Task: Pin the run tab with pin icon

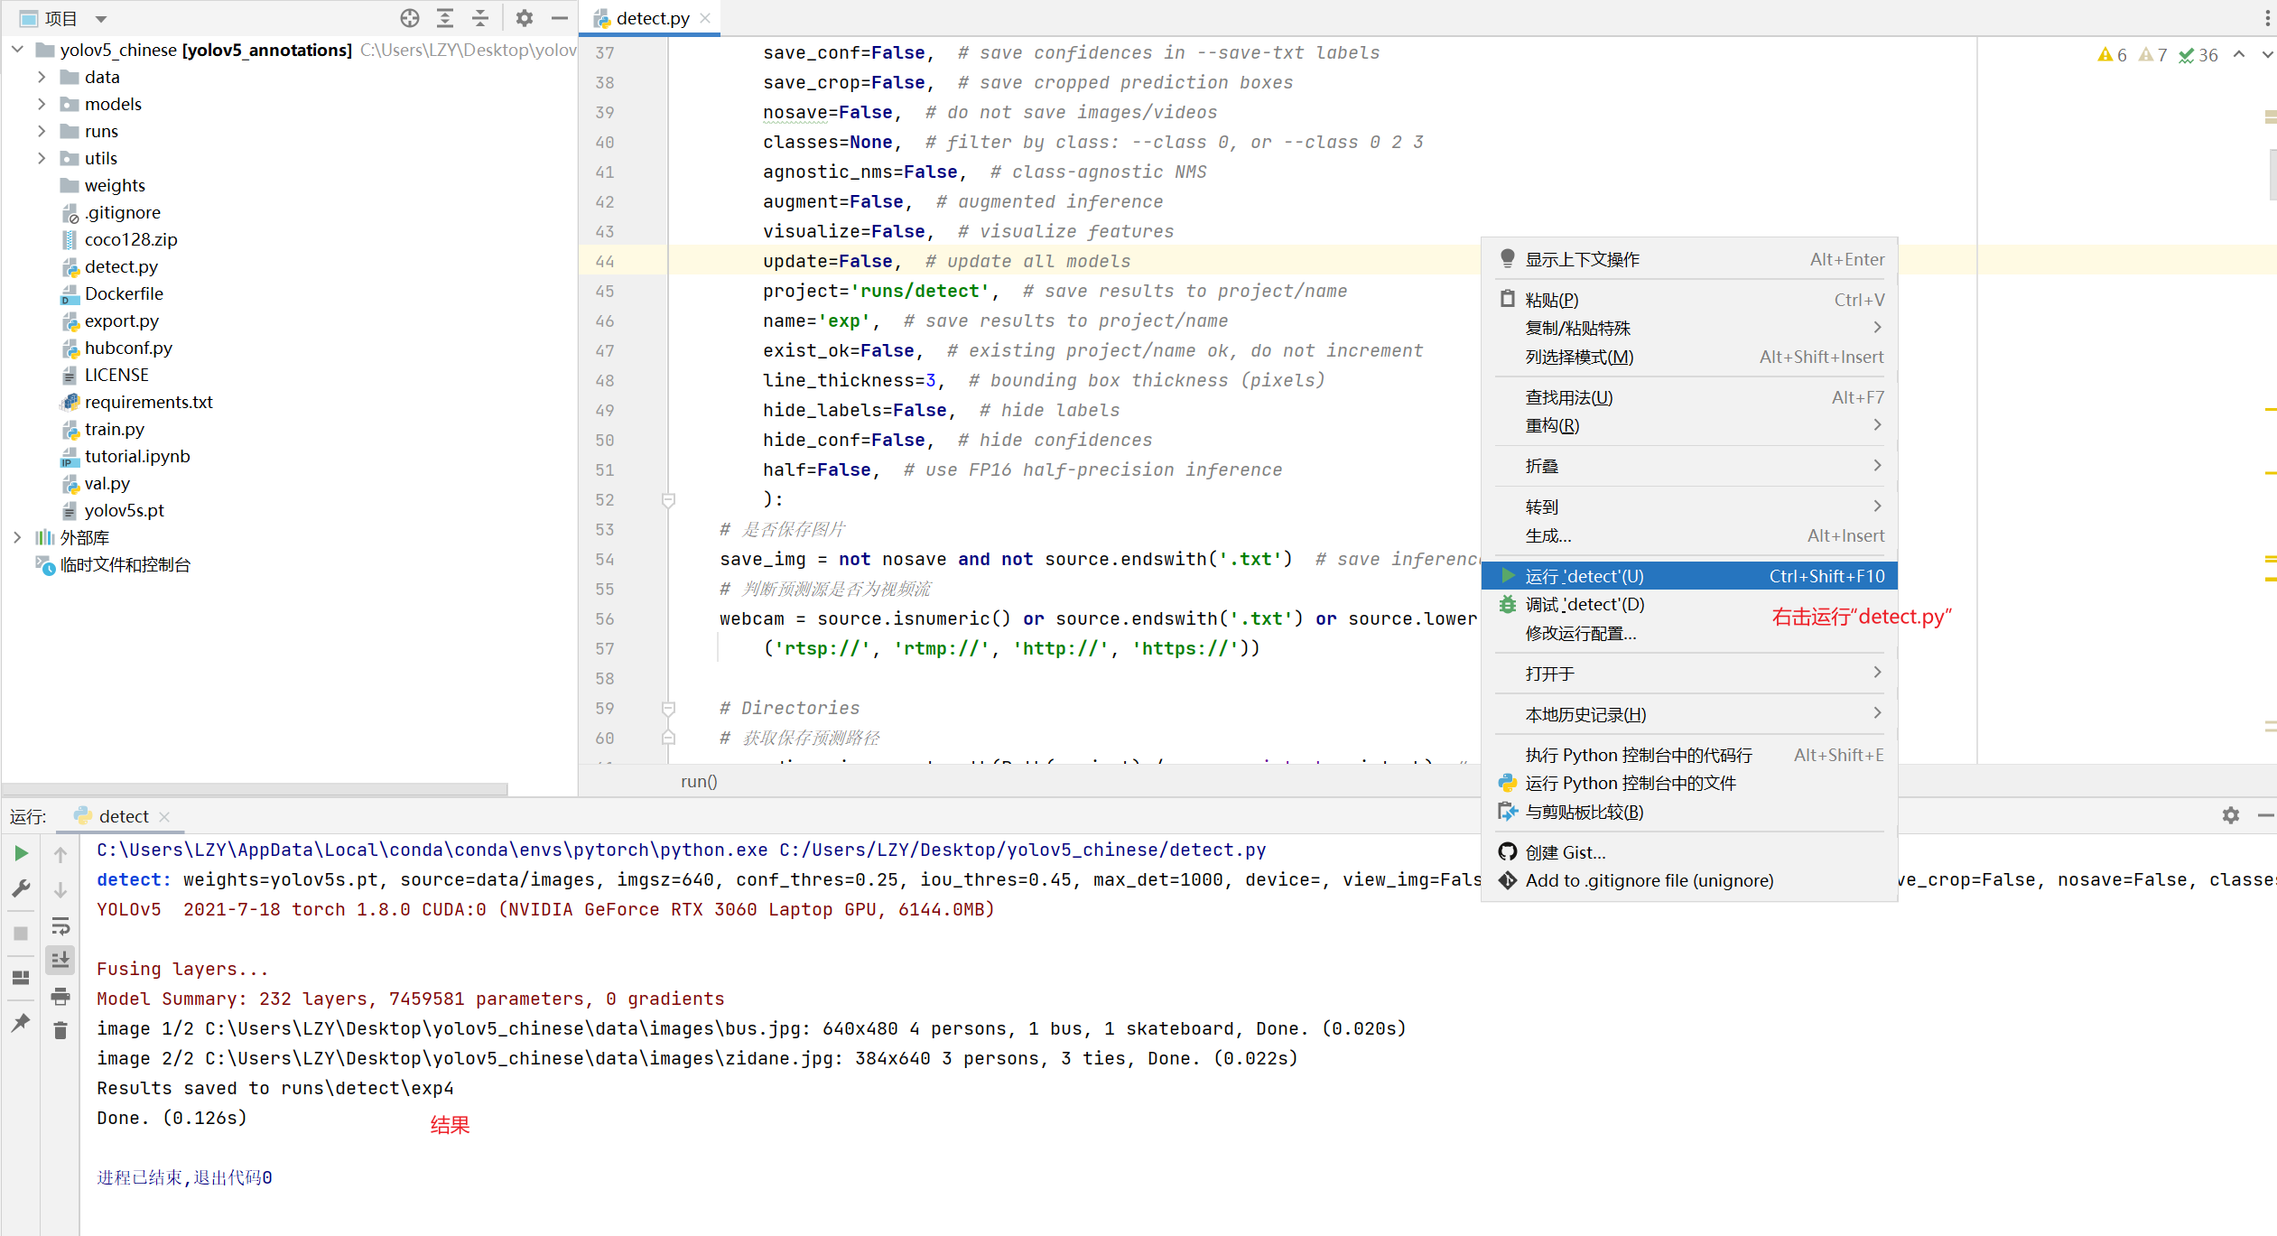Action: 21,1022
